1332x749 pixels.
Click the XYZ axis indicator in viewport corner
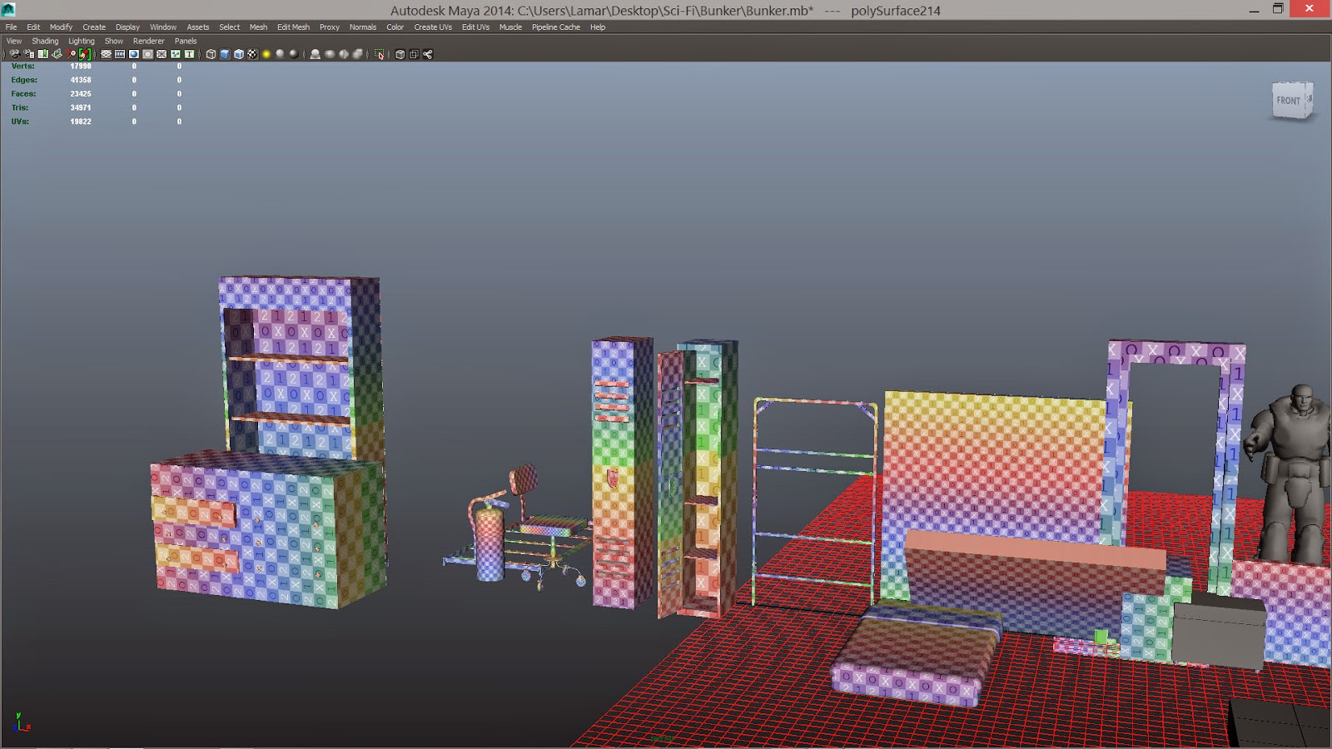click(22, 722)
